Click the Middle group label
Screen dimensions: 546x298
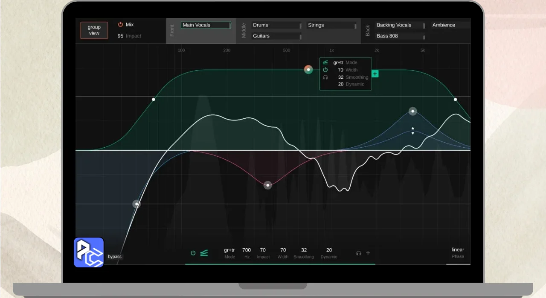244,31
